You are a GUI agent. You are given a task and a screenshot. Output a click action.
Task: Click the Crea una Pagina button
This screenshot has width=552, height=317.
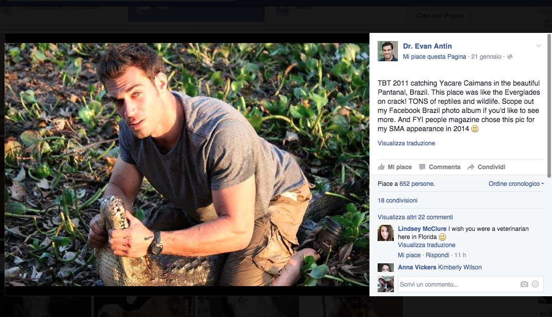point(440,16)
